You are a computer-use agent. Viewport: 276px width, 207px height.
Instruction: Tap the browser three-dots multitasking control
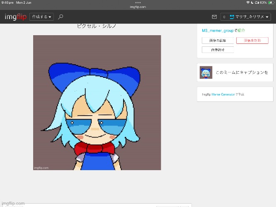pyautogui.click(x=138, y=2)
